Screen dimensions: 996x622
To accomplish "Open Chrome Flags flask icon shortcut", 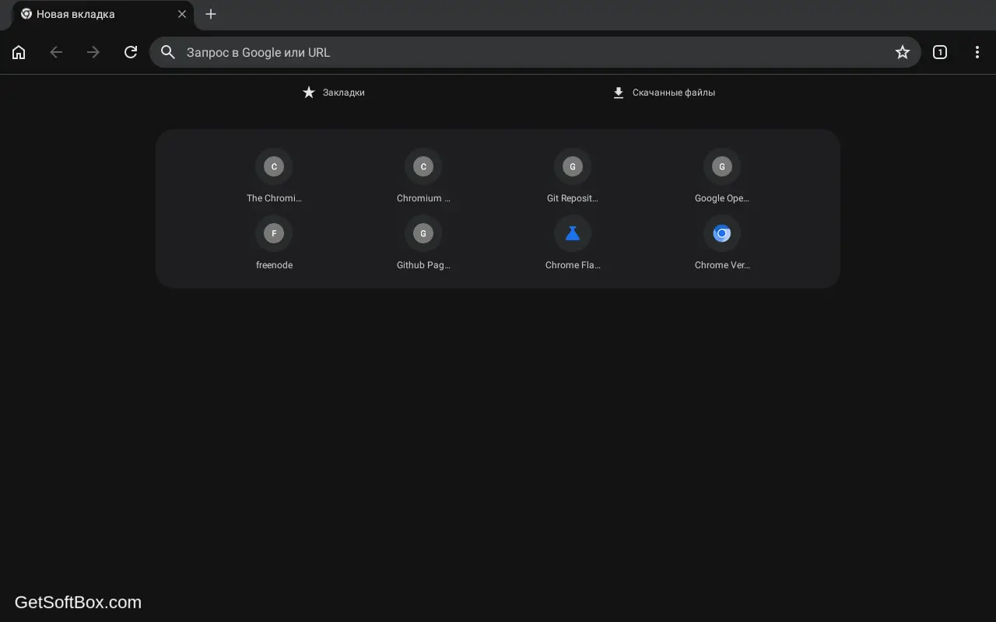I will pos(573,233).
